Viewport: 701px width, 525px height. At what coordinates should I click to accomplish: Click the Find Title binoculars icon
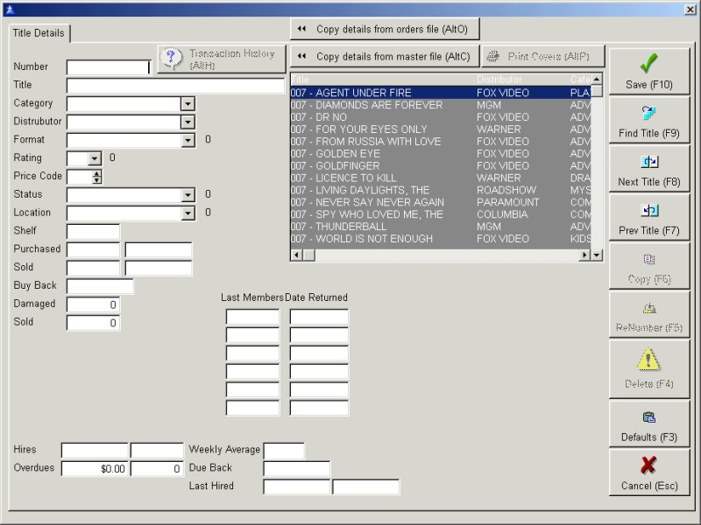point(648,113)
